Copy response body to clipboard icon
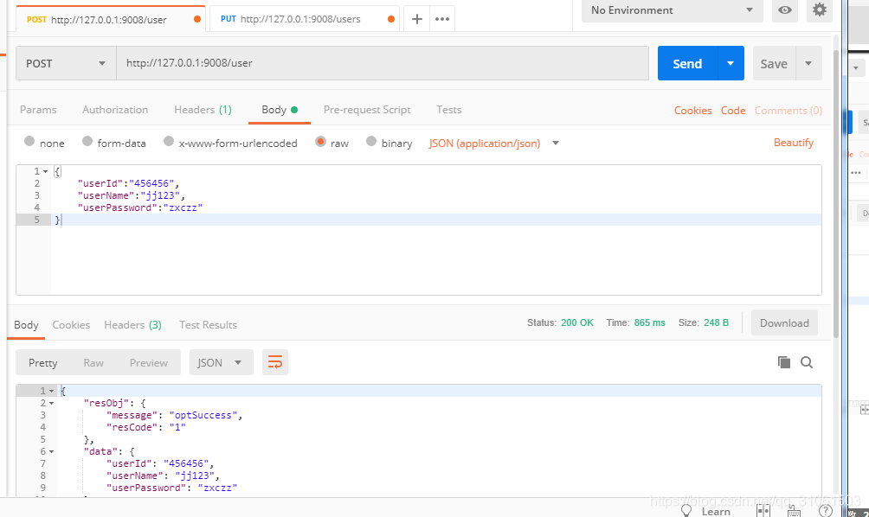The width and height of the screenshot is (869, 517). [x=783, y=362]
